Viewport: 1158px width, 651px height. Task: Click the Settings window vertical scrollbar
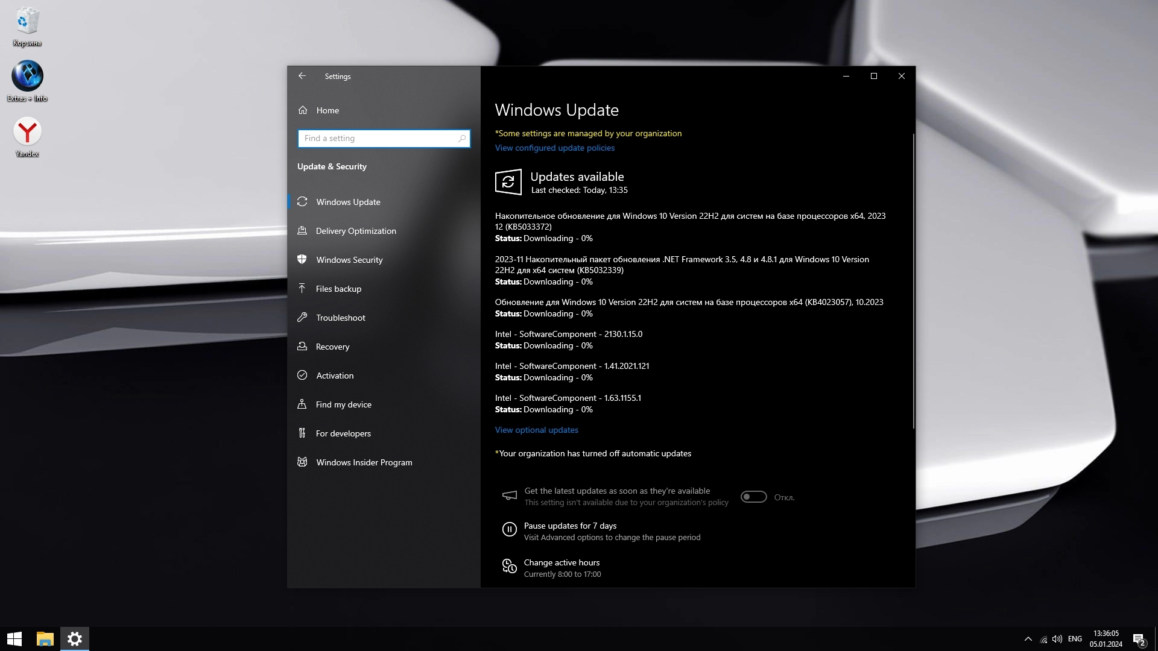tap(913, 280)
